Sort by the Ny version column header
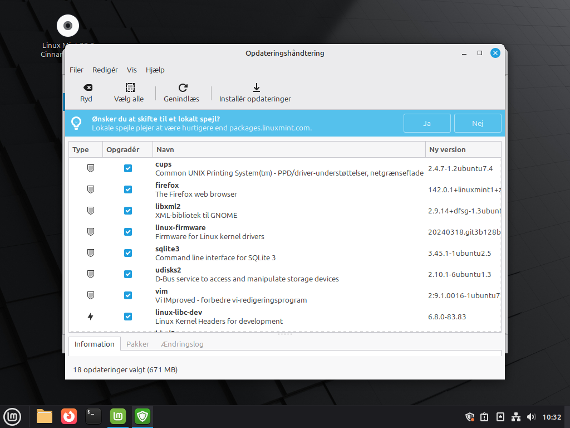The height and width of the screenshot is (428, 570). click(448, 149)
